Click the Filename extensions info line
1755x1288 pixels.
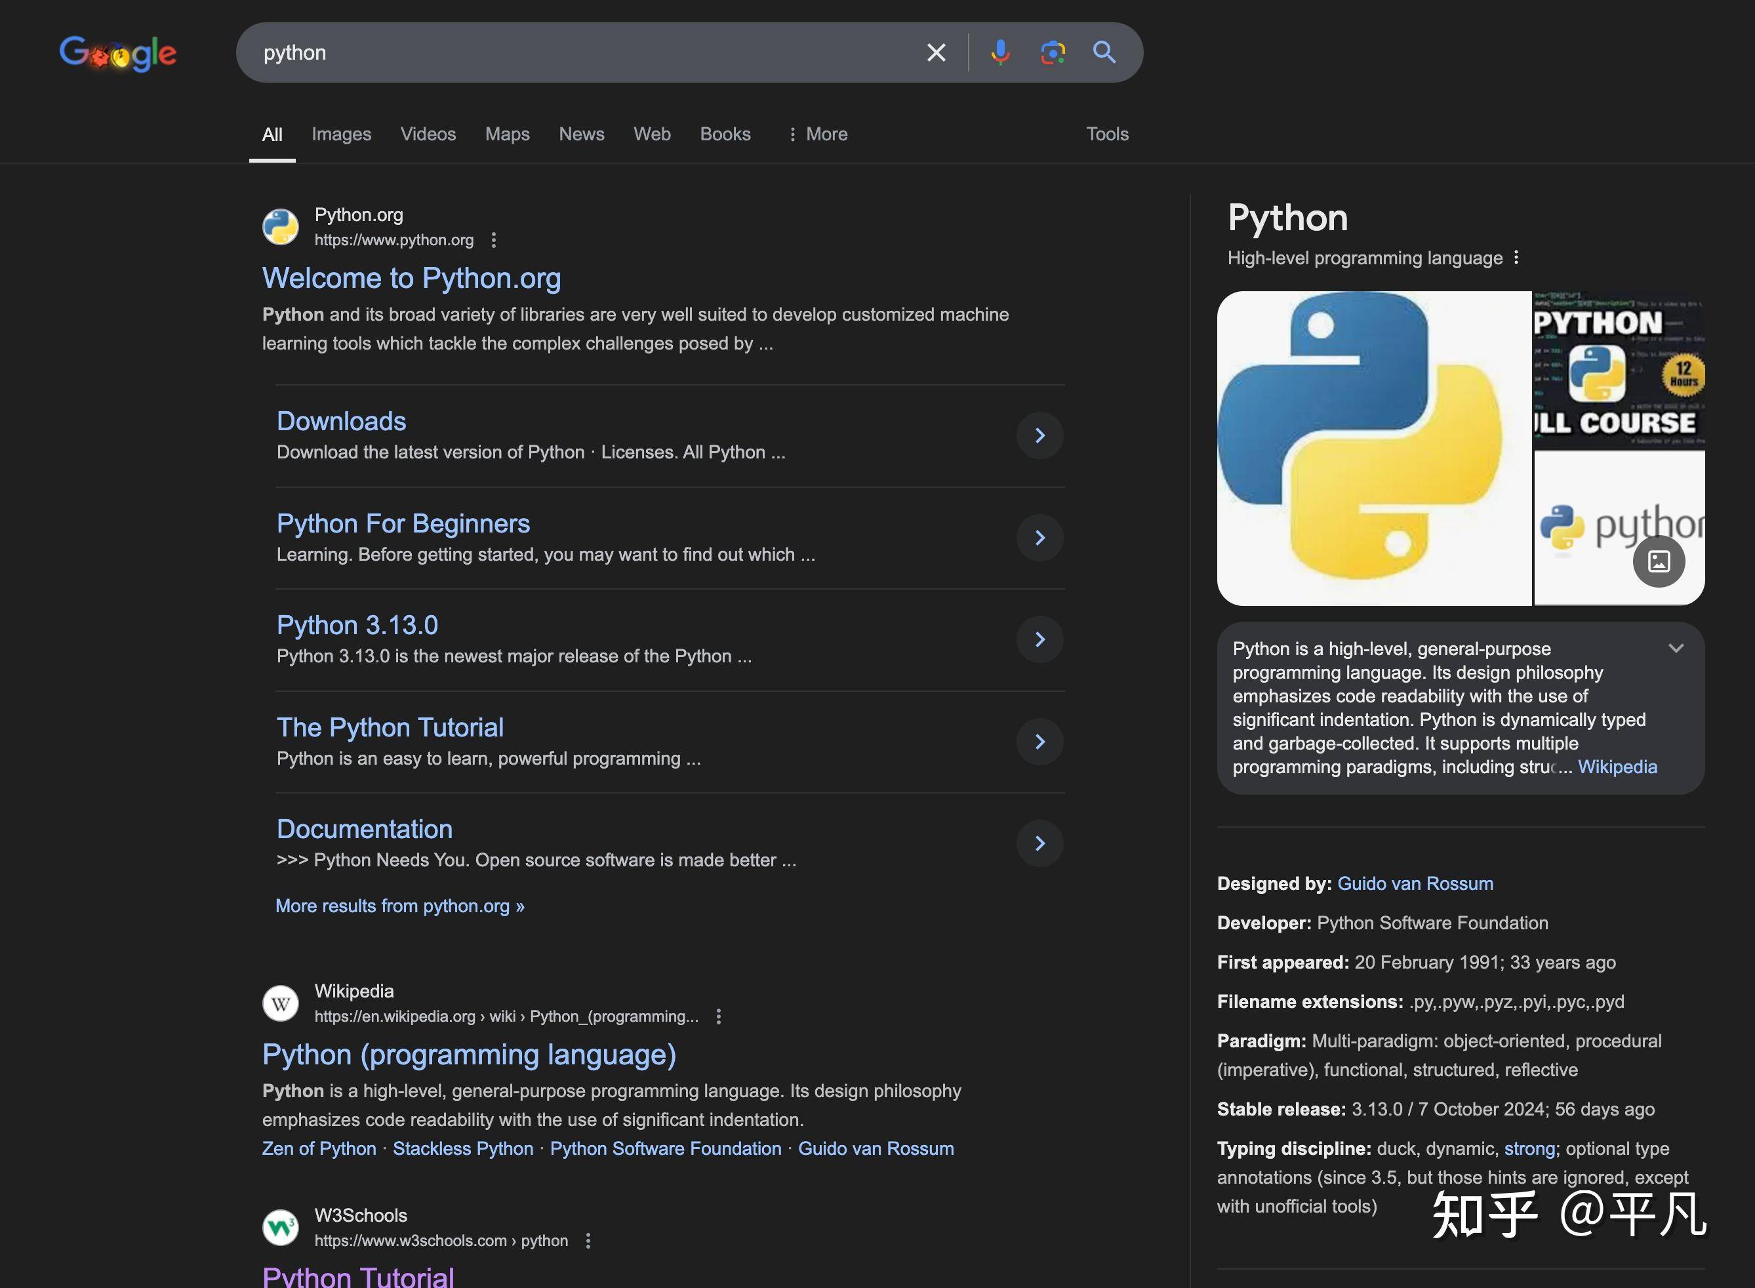[x=1421, y=1002]
